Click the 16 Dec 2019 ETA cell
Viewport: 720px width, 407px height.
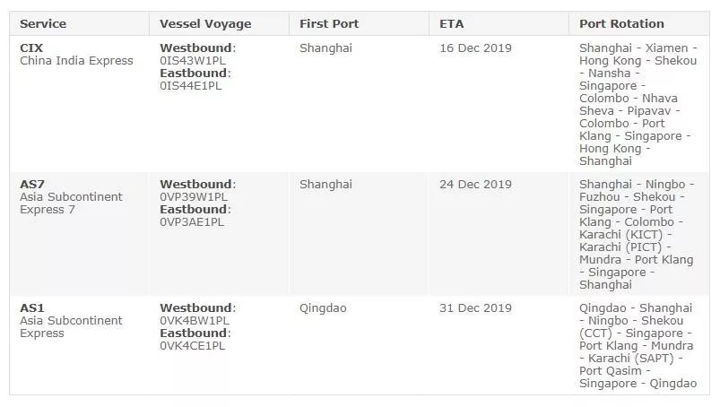click(x=475, y=48)
